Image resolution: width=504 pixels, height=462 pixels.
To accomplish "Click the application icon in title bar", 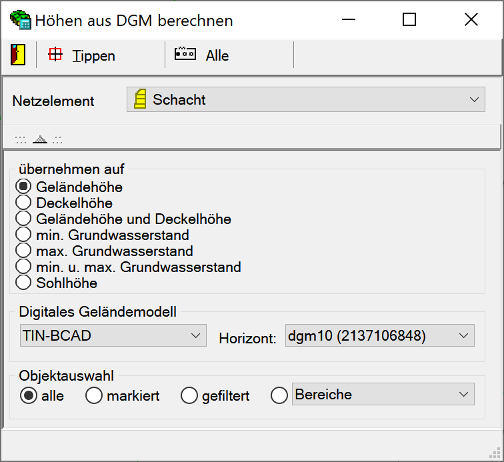I will point(19,20).
